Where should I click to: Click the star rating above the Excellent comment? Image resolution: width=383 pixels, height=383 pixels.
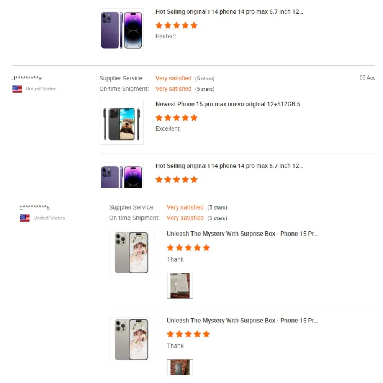(176, 118)
